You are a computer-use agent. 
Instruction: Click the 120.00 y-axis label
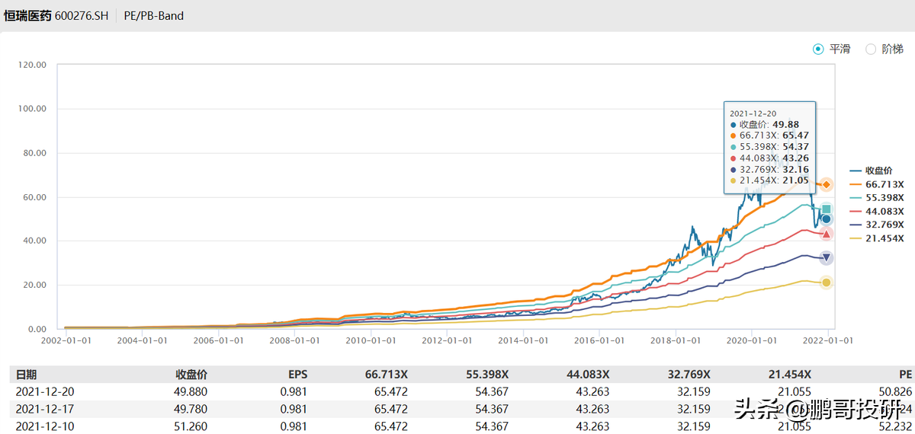tap(30, 65)
